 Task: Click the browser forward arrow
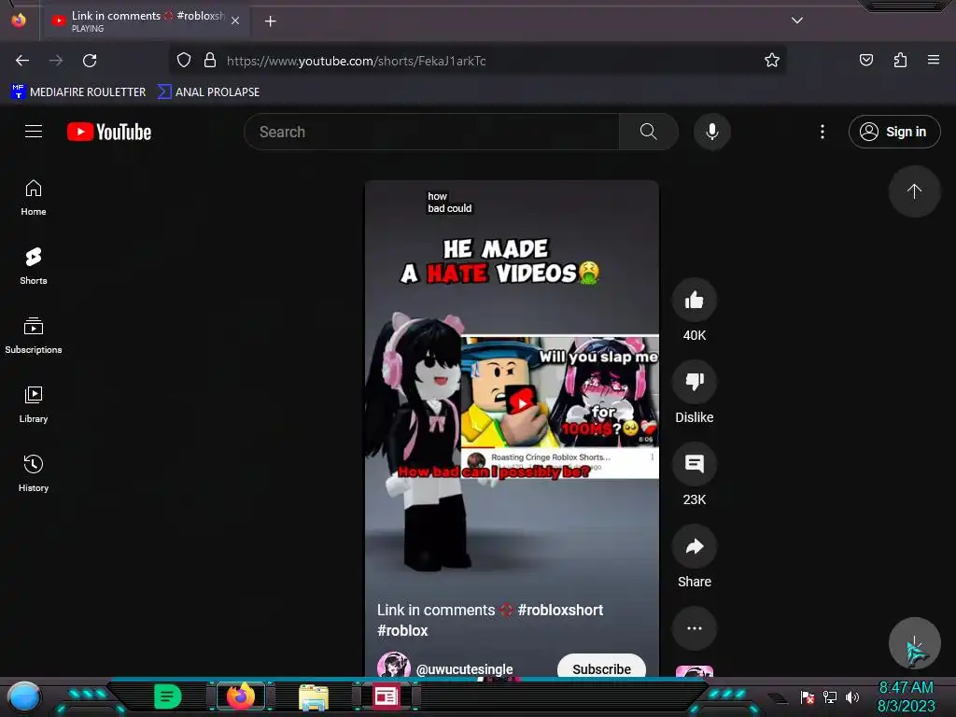[56, 61]
